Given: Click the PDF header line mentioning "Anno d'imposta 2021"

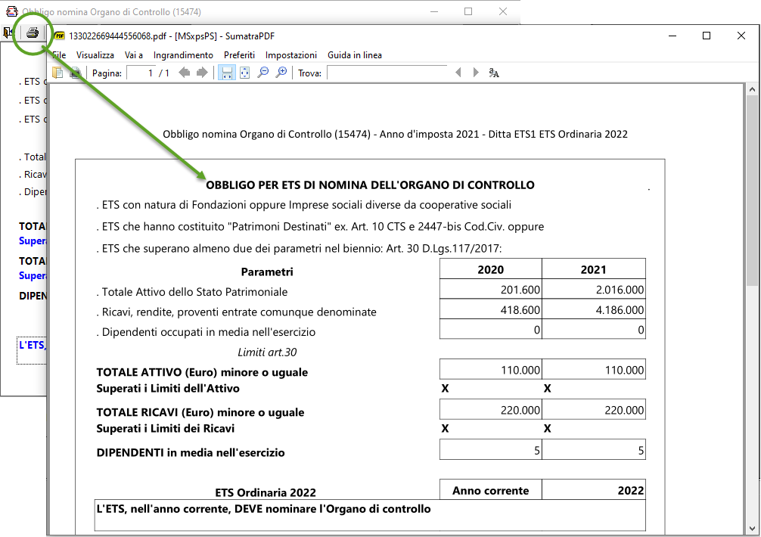Looking at the screenshot, I should pyautogui.click(x=395, y=135).
